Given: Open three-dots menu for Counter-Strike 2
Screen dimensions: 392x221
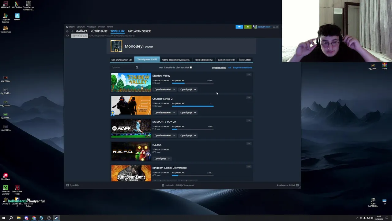Looking at the screenshot, I should (249, 98).
